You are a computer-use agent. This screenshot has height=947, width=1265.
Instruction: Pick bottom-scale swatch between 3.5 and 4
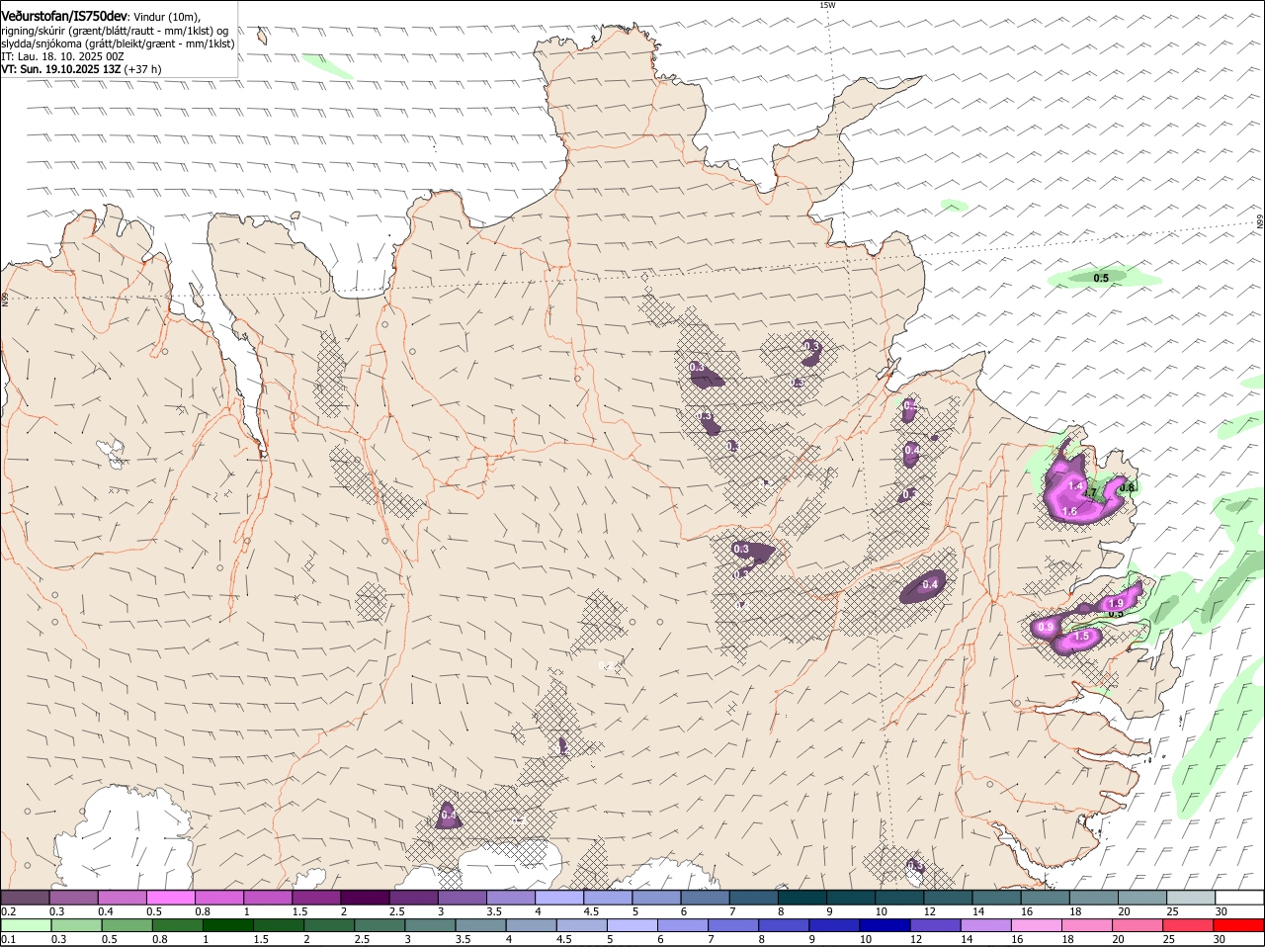(479, 924)
